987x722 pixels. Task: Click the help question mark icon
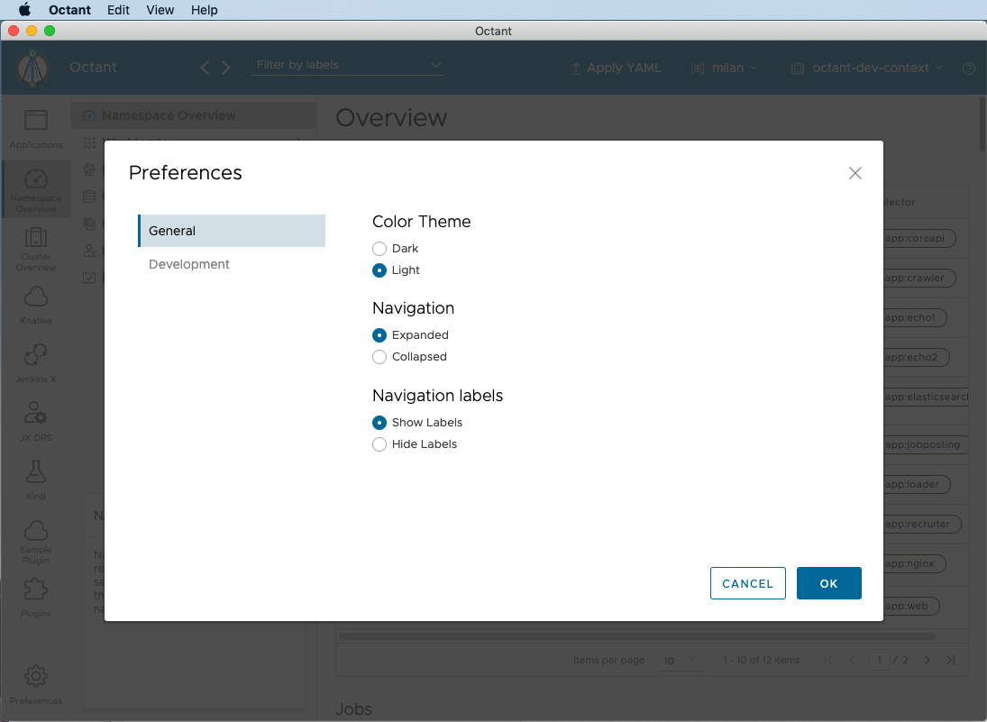click(969, 68)
